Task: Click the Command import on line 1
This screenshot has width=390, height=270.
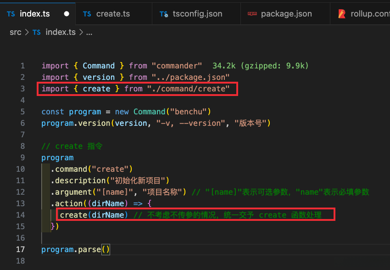Action: coord(99,66)
